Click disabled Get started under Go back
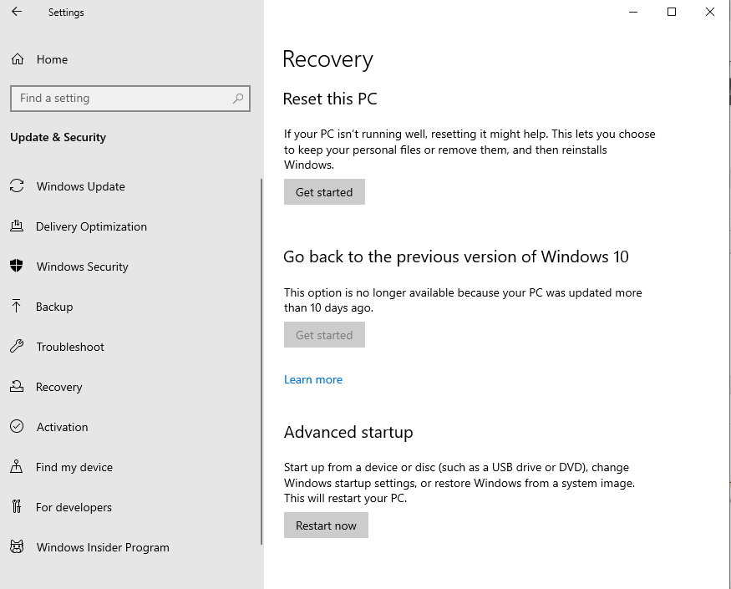This screenshot has width=731, height=589. (324, 335)
